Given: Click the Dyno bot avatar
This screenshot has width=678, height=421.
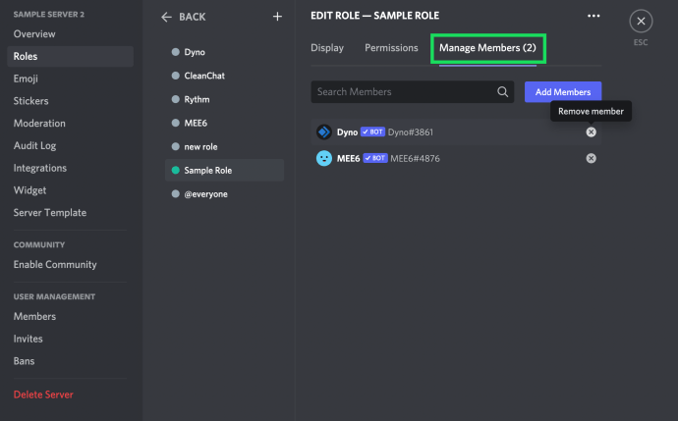Looking at the screenshot, I should click(x=323, y=132).
